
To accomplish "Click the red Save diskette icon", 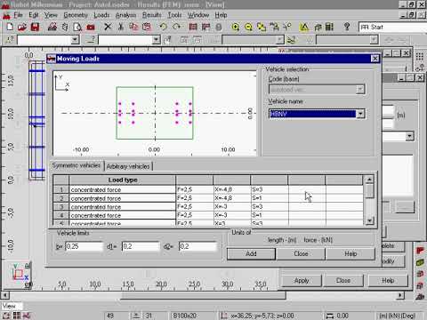I will (x=35, y=27).
